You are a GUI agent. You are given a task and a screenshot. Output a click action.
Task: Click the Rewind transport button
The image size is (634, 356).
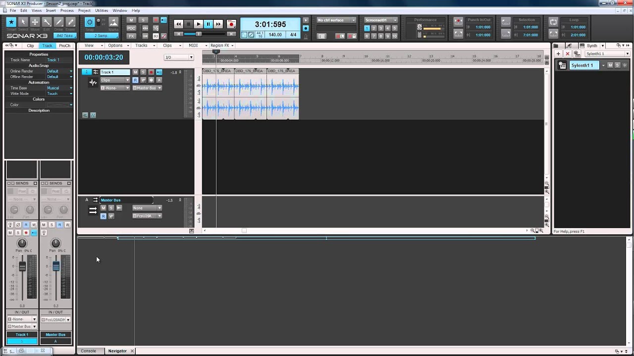[x=179, y=24]
